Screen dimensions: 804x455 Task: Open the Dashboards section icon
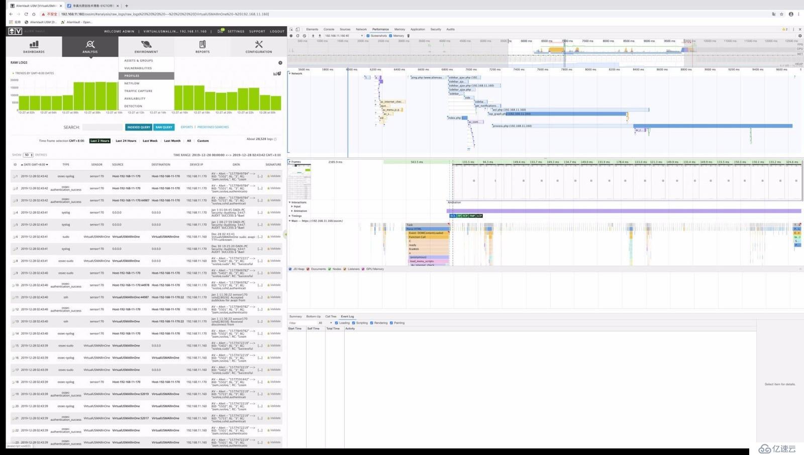pos(34,45)
